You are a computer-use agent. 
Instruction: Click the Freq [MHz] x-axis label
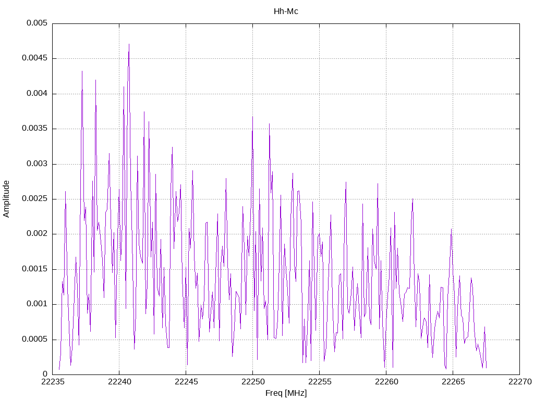[x=286, y=393]
